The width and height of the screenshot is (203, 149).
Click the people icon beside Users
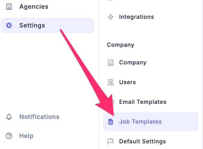pyautogui.click(x=111, y=82)
